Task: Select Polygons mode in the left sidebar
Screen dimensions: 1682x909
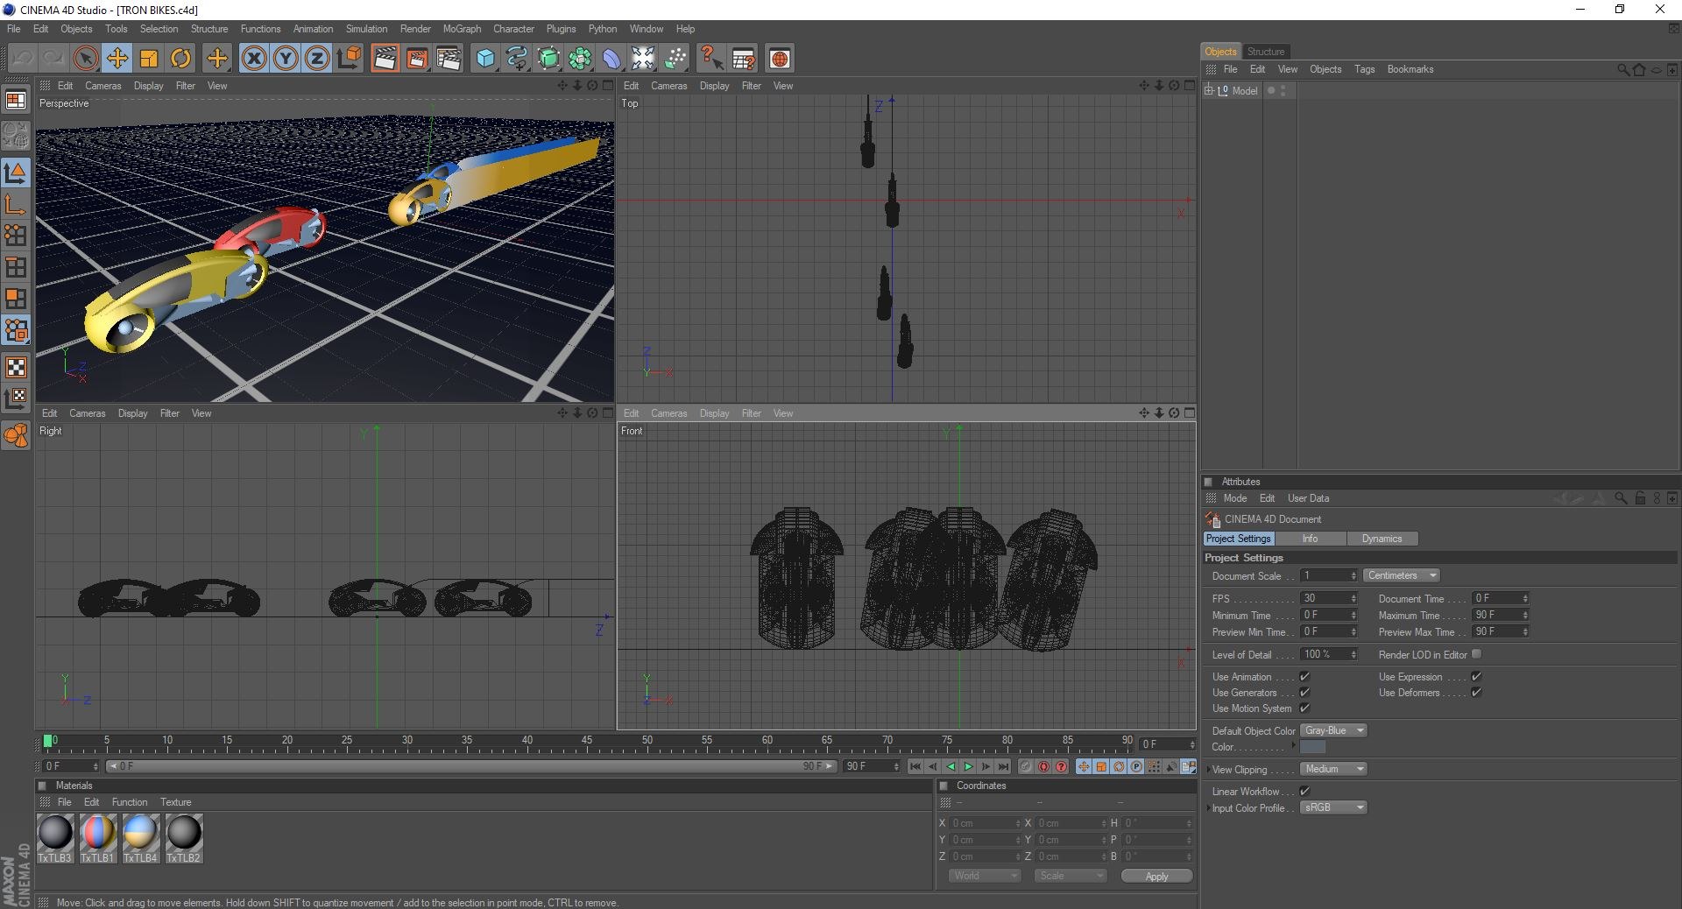Action: pos(16,299)
